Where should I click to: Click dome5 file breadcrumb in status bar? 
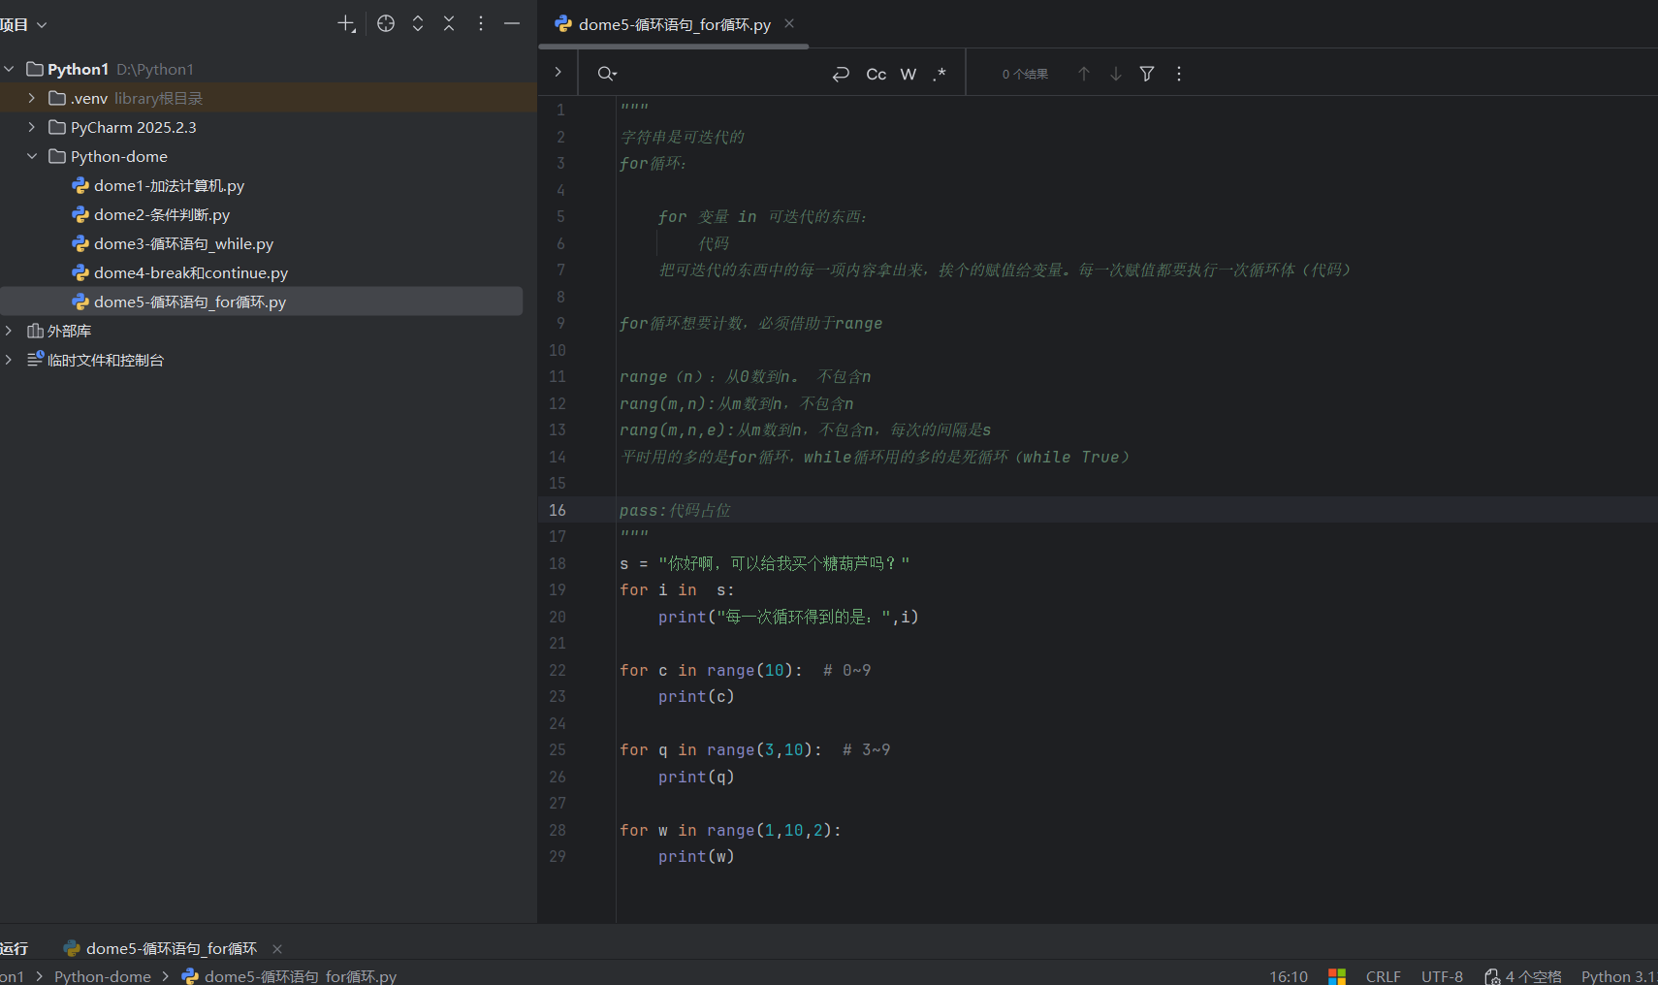[x=290, y=976]
